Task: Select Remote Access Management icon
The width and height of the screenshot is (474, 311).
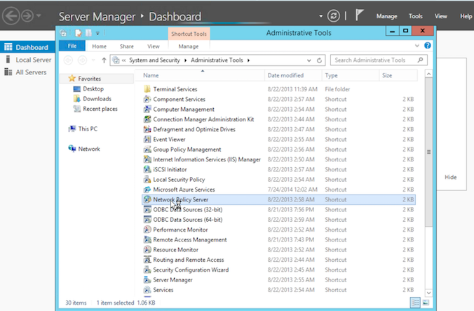Action: coord(147,239)
